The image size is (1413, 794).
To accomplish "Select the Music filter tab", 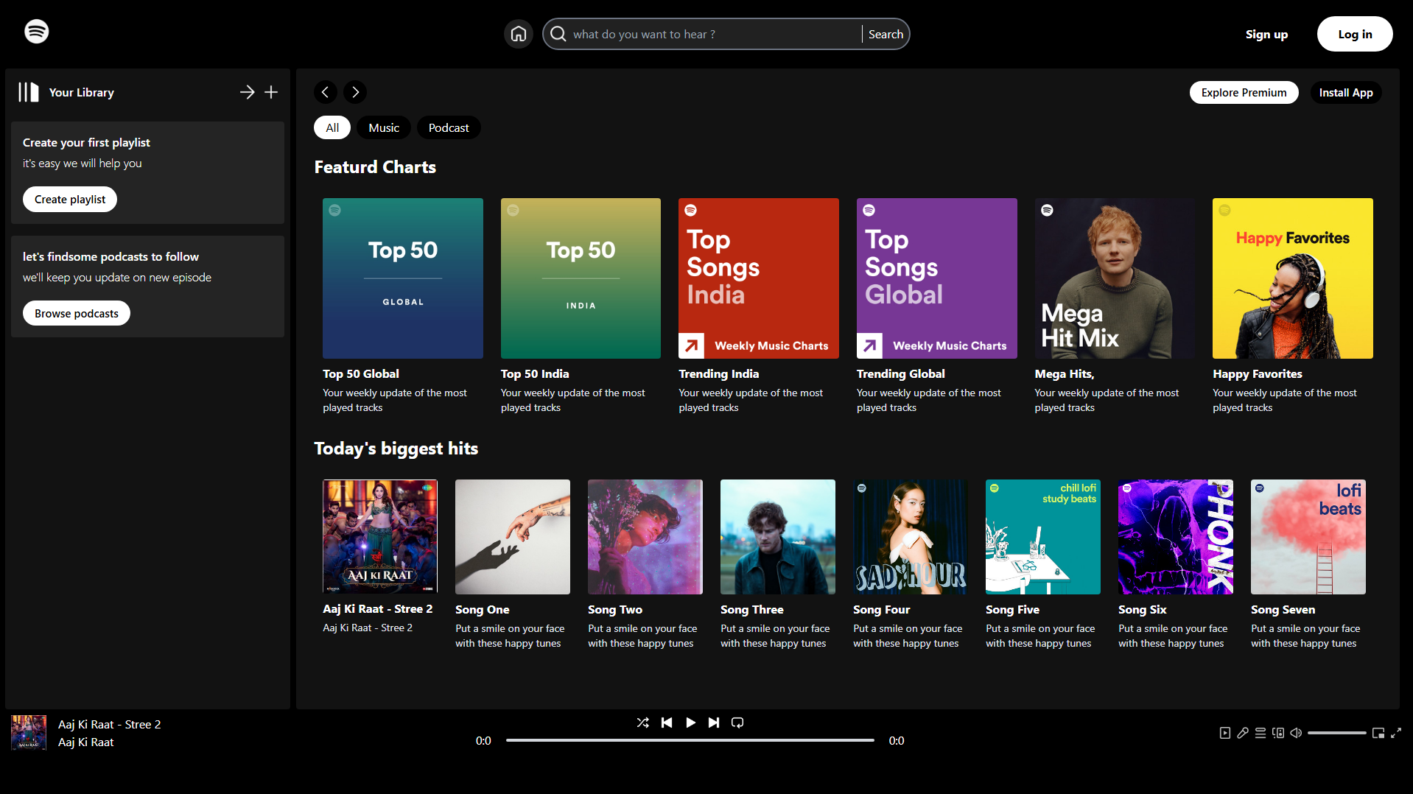I will click(384, 127).
